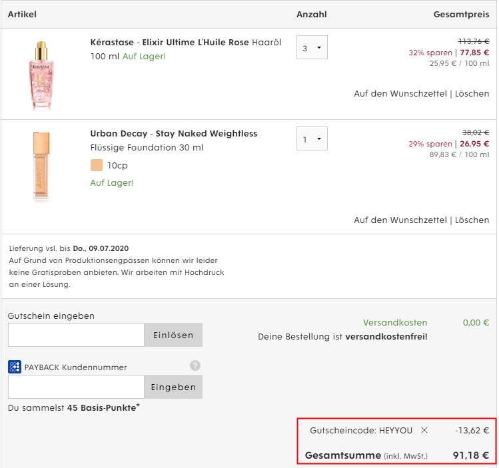The height and width of the screenshot is (468, 499).
Task: Click the struck-through price 38,02 €
Action: click(x=476, y=132)
